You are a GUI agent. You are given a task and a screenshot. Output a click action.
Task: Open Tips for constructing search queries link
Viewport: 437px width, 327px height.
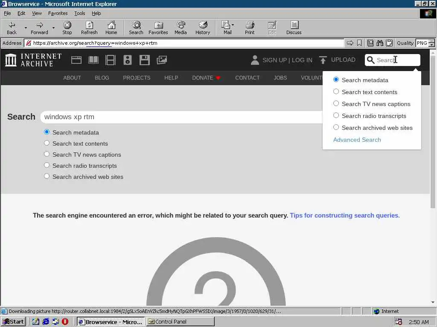pyautogui.click(x=344, y=215)
